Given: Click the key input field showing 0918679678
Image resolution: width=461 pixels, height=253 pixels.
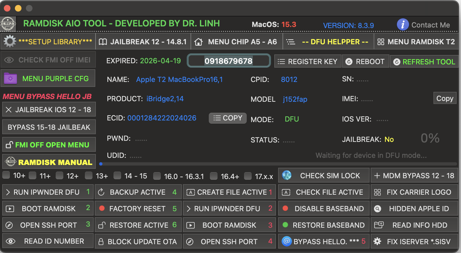Looking at the screenshot, I should [229, 61].
